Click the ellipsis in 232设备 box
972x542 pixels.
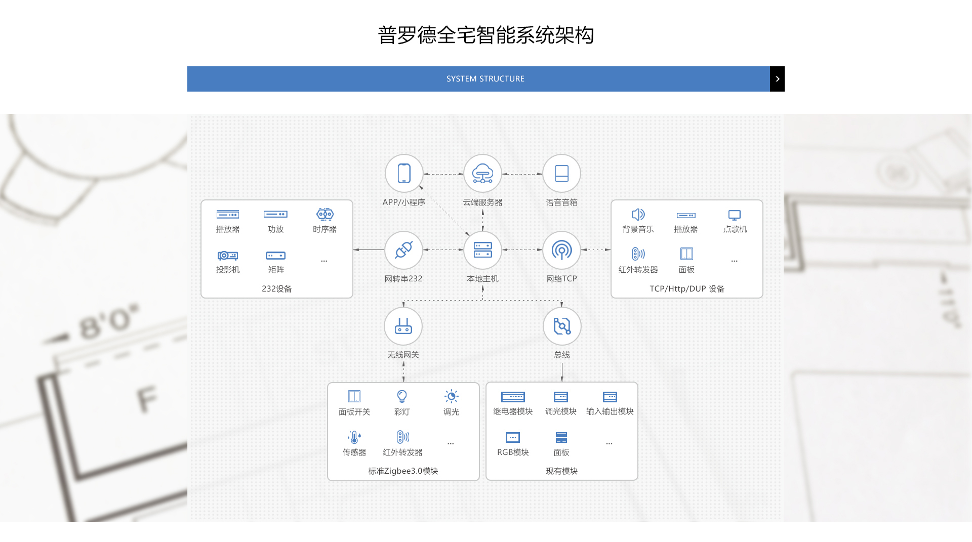coord(324,261)
